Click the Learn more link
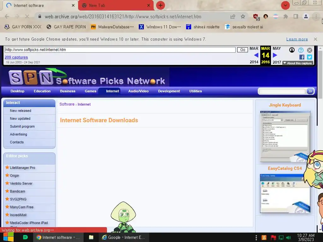The image size is (323, 242). pos(297,39)
